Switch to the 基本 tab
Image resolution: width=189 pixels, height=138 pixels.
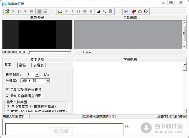point(8,65)
